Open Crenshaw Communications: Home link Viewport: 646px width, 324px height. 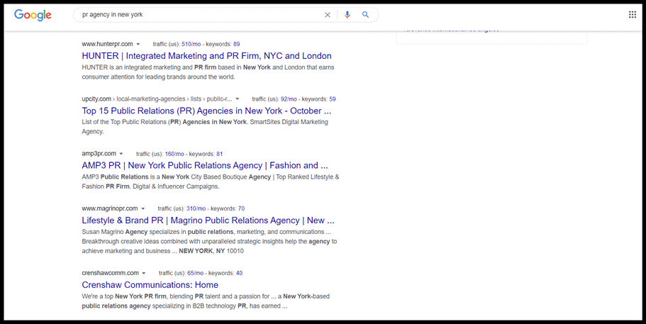coord(150,285)
